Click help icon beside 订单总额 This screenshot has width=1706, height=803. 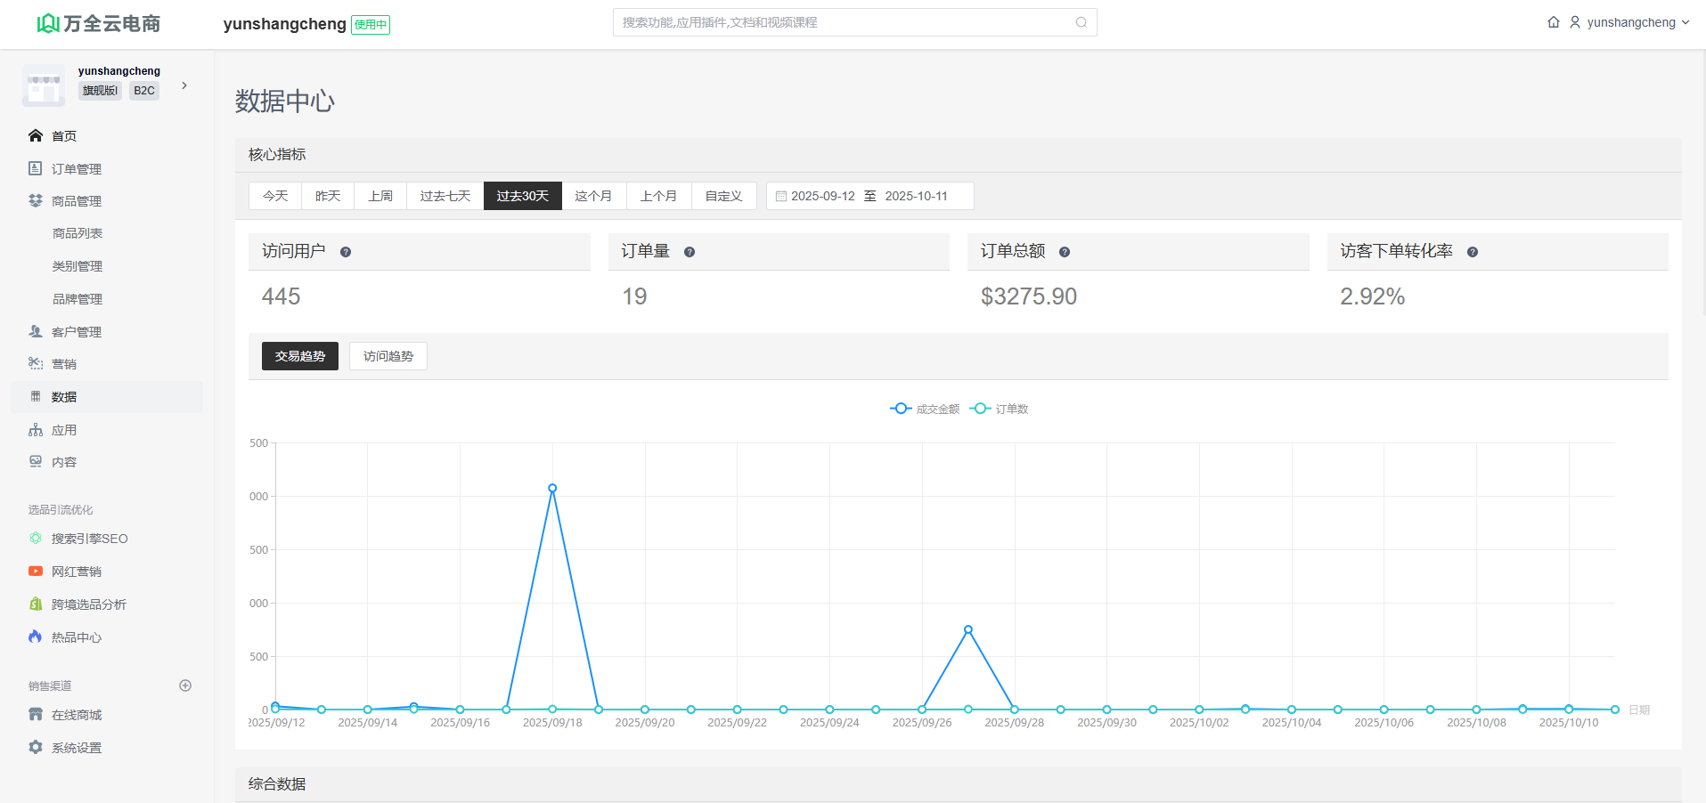(x=1064, y=252)
